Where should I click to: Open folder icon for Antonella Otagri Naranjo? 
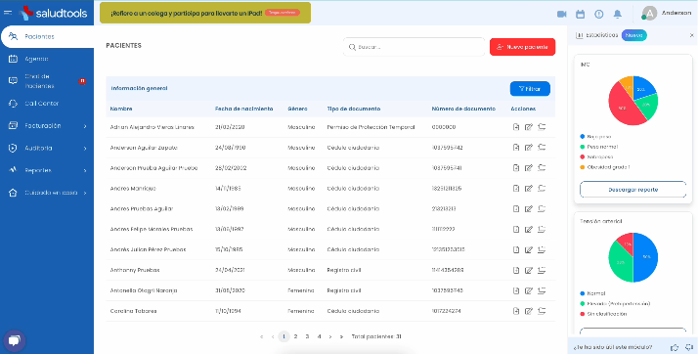click(542, 290)
